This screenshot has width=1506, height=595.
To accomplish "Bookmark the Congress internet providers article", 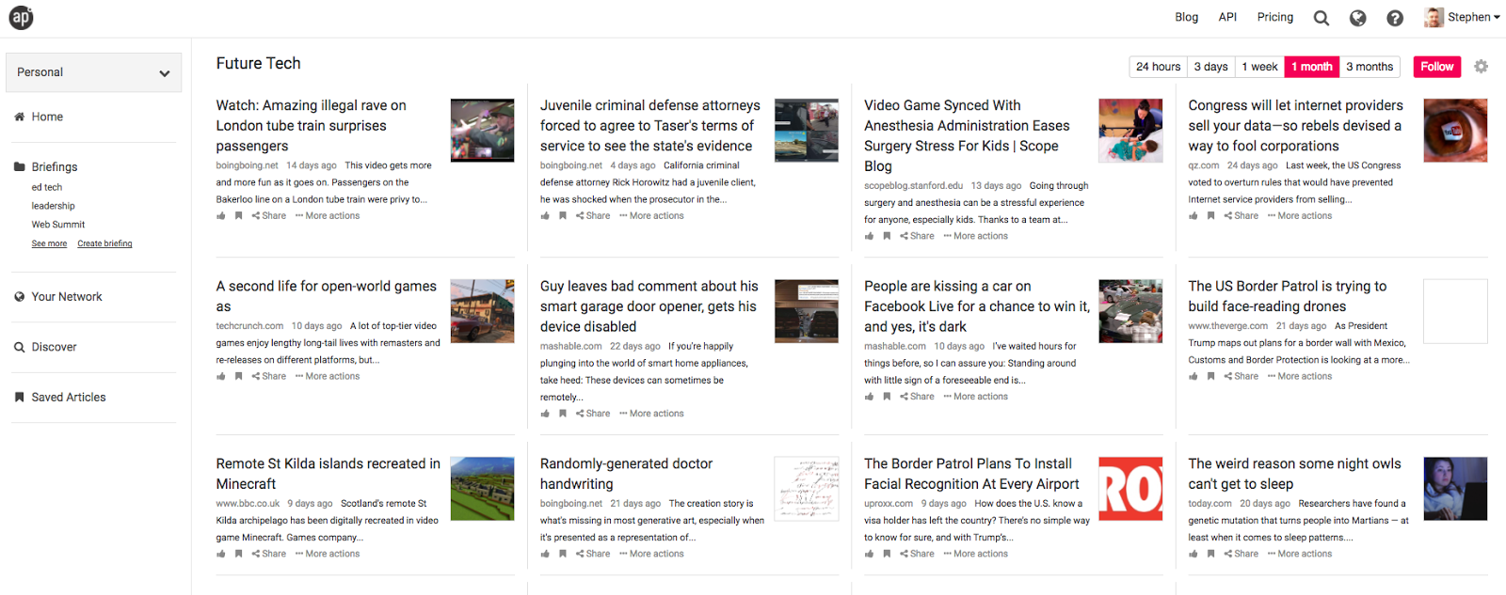I will (1210, 216).
